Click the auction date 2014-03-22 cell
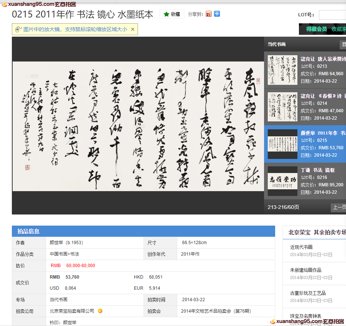The width and height of the screenshot is (346, 326). click(193, 300)
